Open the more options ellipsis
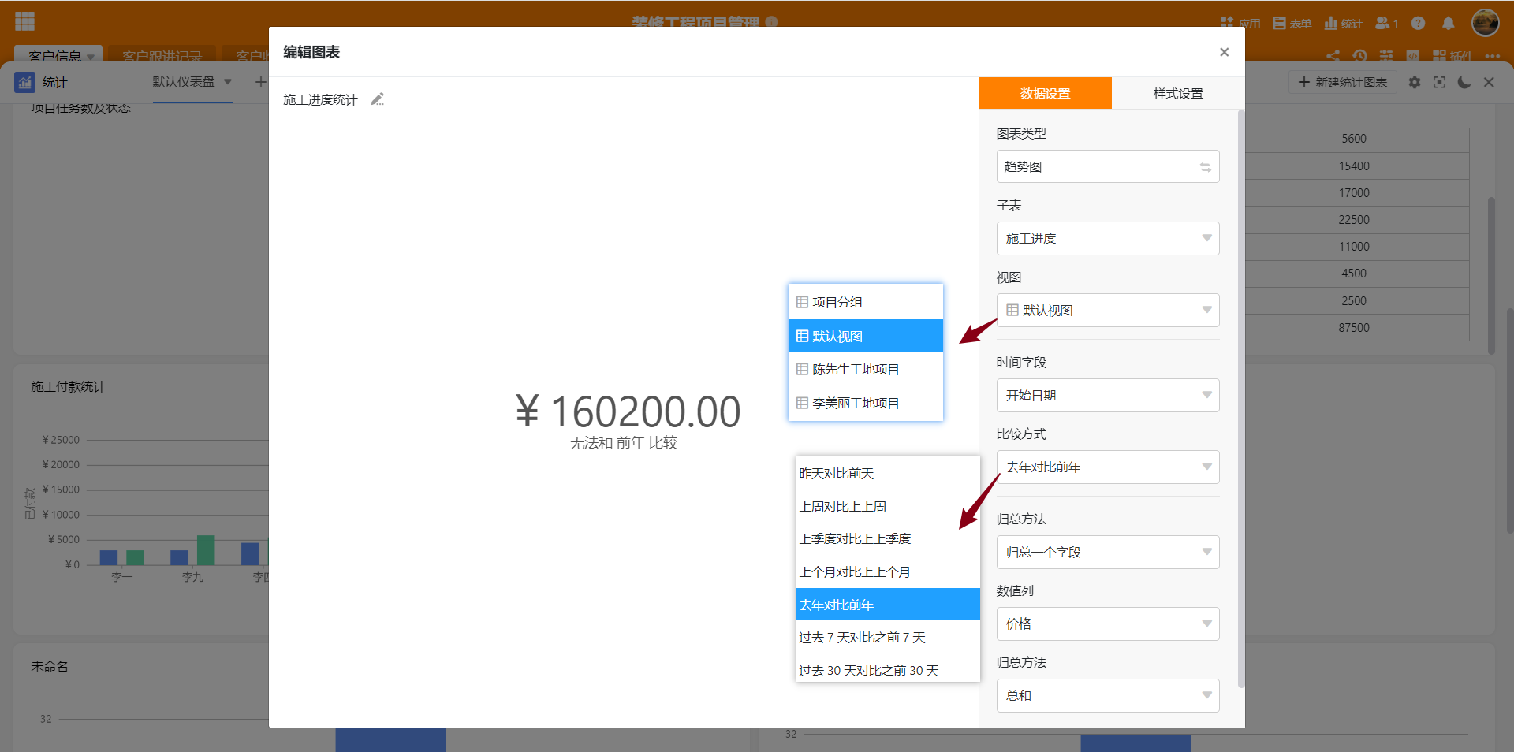The height and width of the screenshot is (752, 1514). tap(1492, 56)
